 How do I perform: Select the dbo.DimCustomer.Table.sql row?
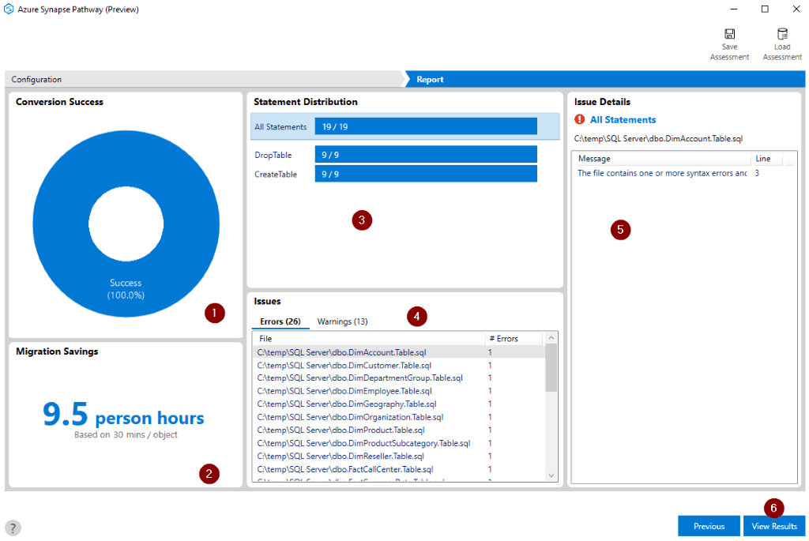click(399, 365)
